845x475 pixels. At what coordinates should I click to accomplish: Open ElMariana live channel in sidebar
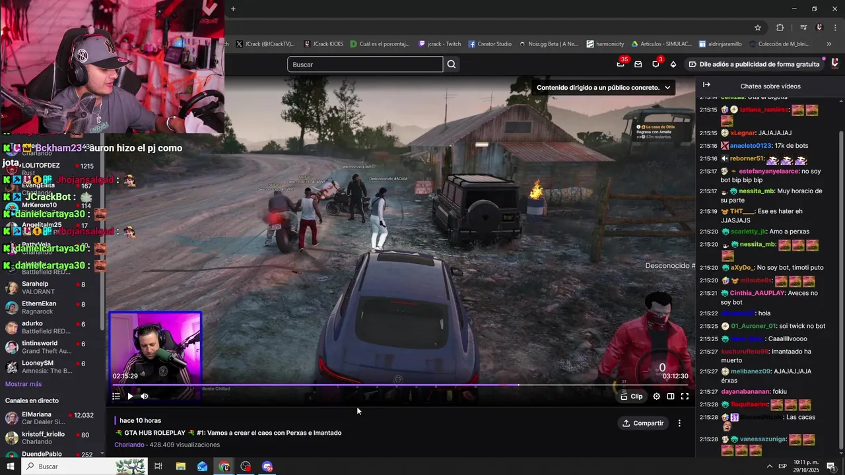51,418
